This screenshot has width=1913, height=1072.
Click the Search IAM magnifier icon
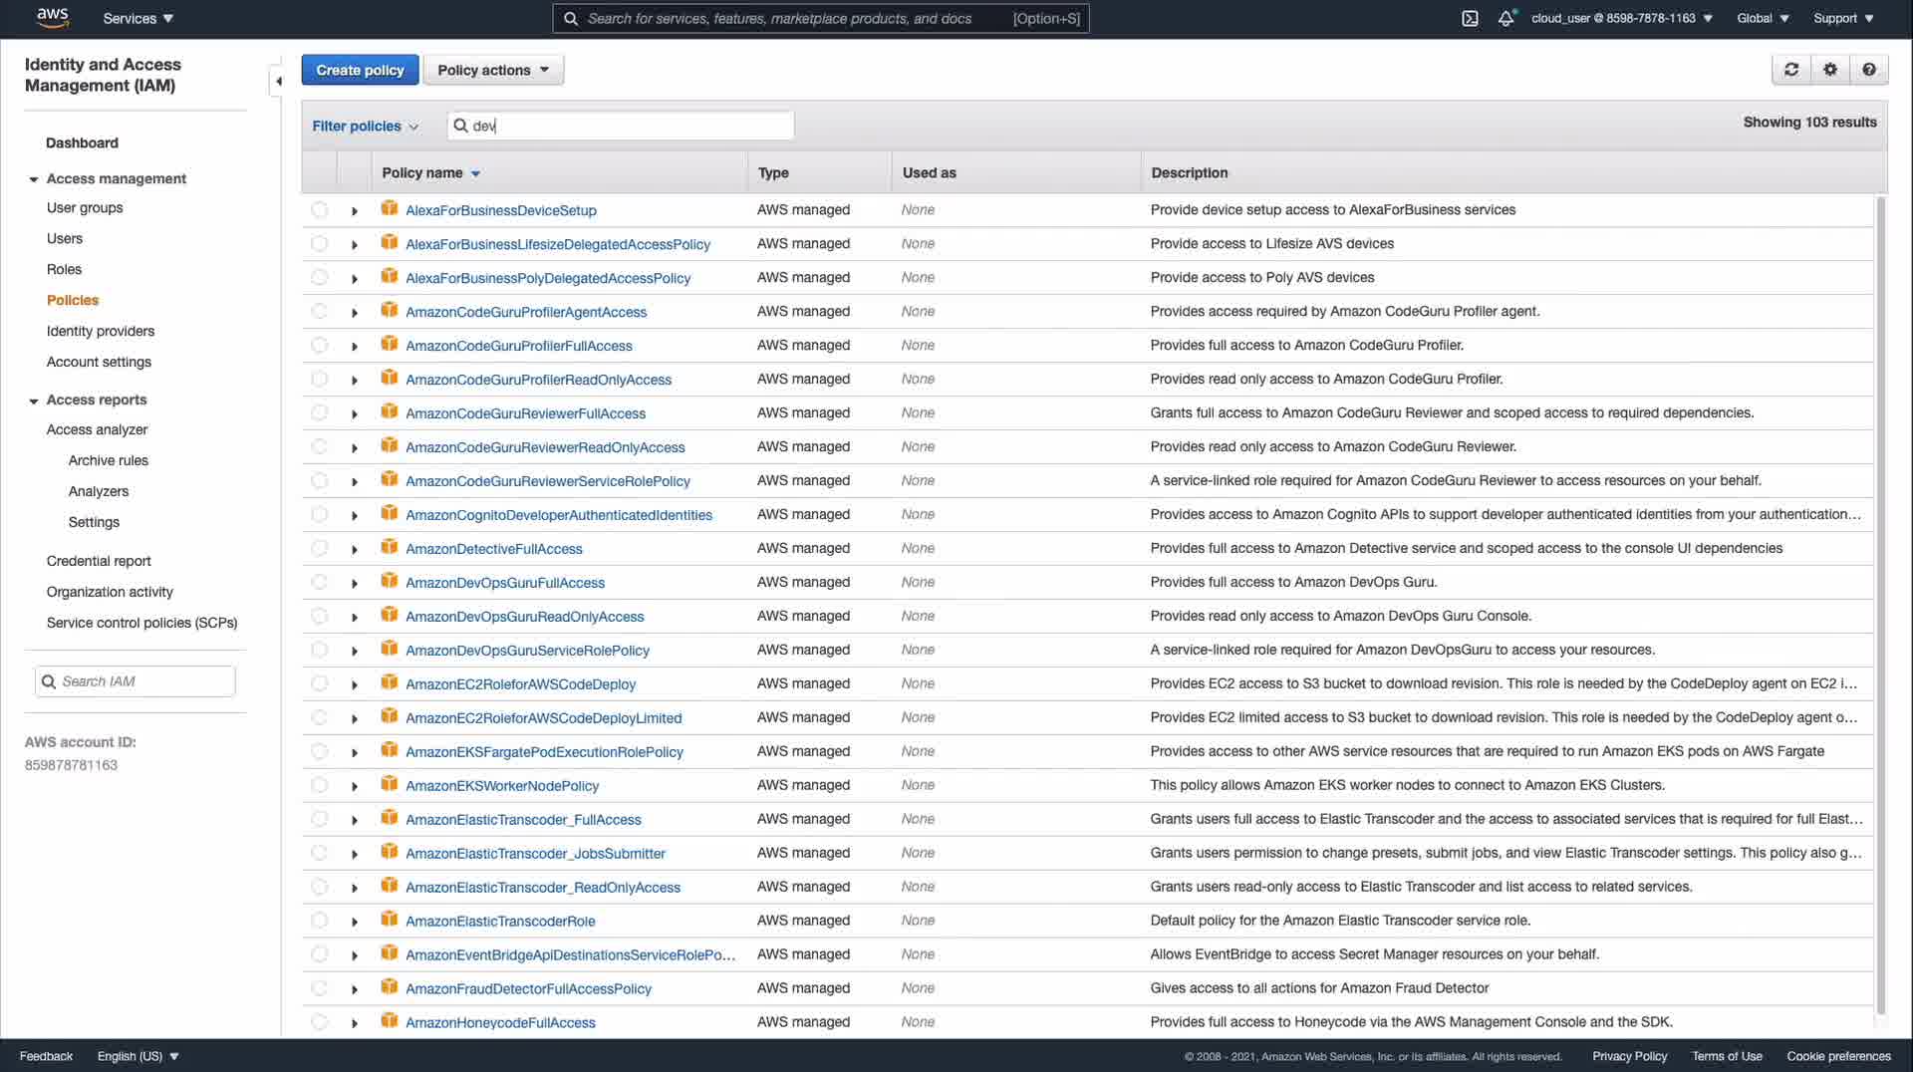pos(48,681)
